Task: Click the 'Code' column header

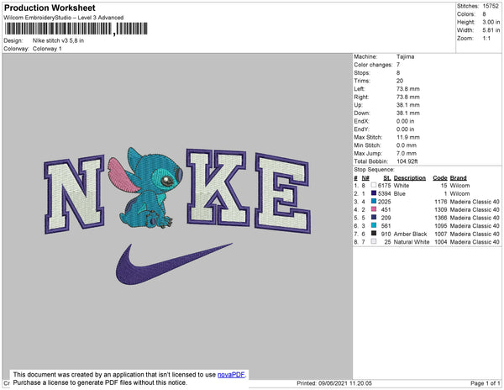Action: [440, 178]
